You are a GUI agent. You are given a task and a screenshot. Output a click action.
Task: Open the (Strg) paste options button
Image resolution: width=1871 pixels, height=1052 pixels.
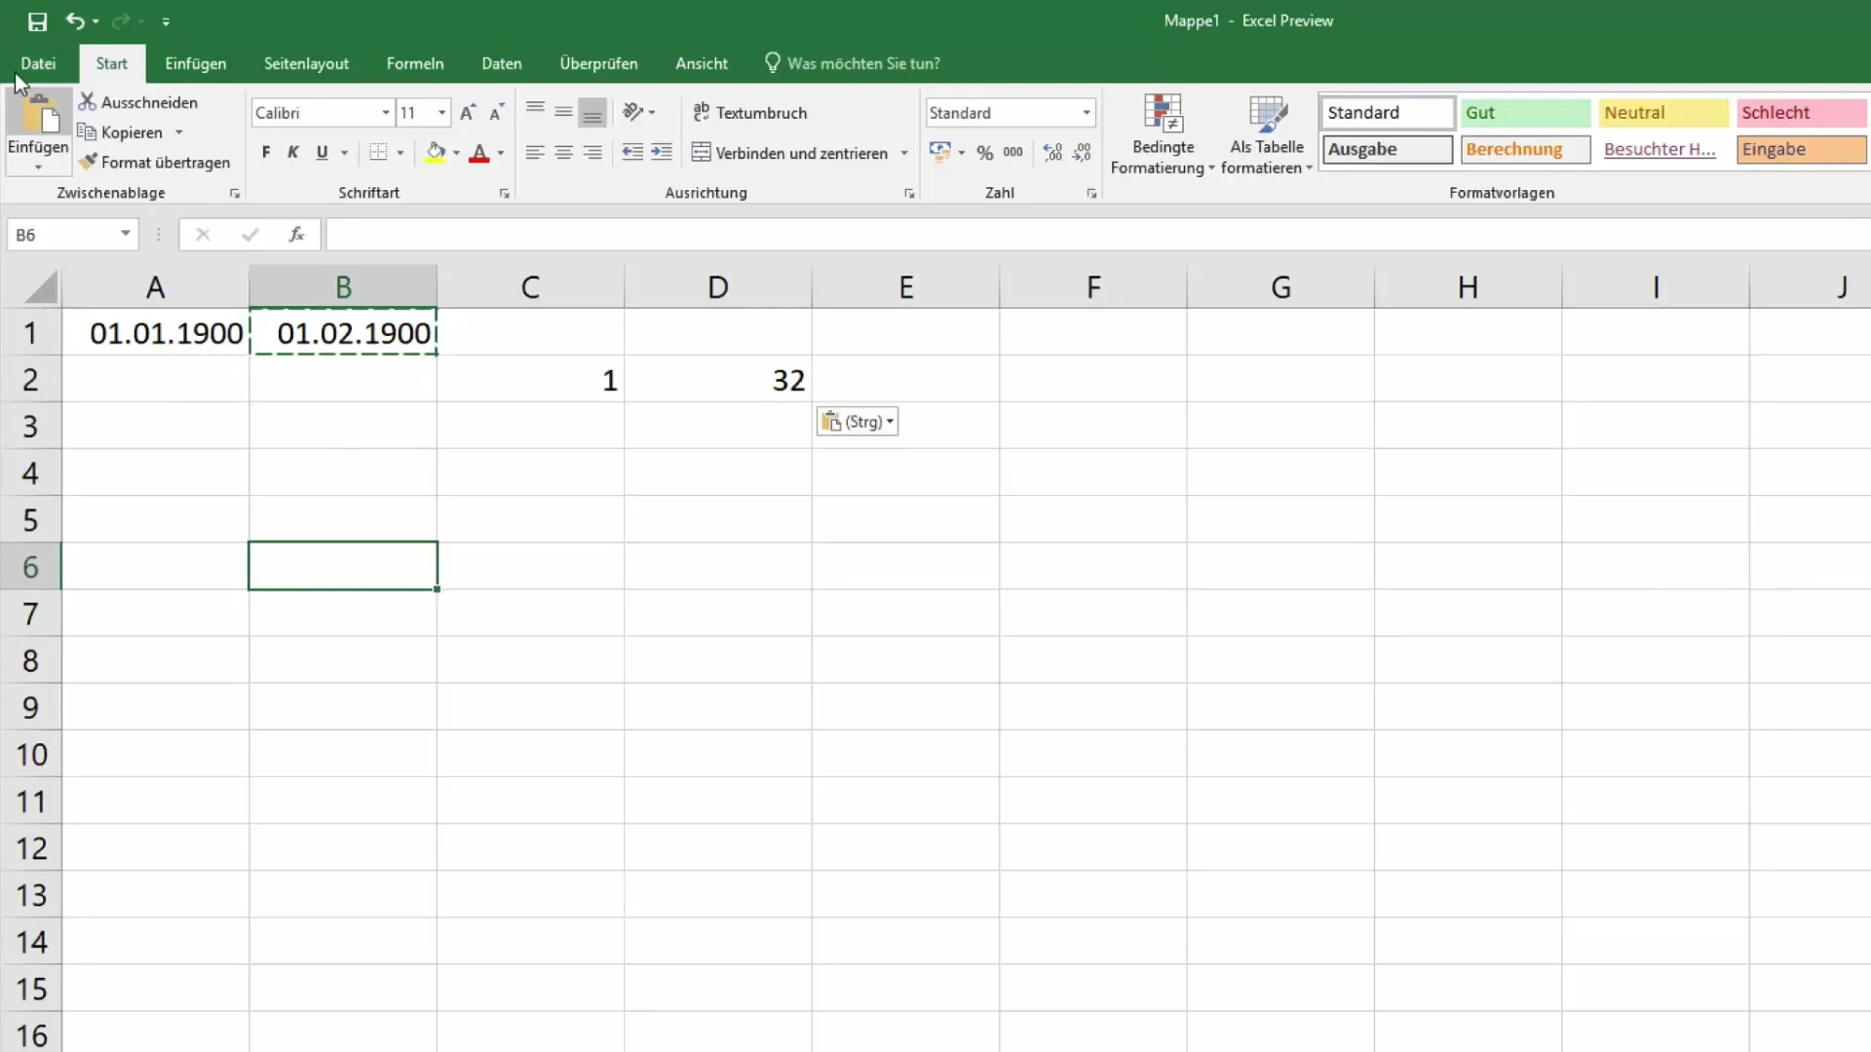[857, 422]
